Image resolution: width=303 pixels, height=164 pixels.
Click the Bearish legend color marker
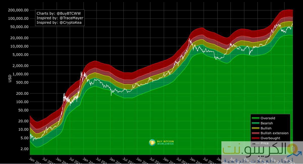pos(255,123)
